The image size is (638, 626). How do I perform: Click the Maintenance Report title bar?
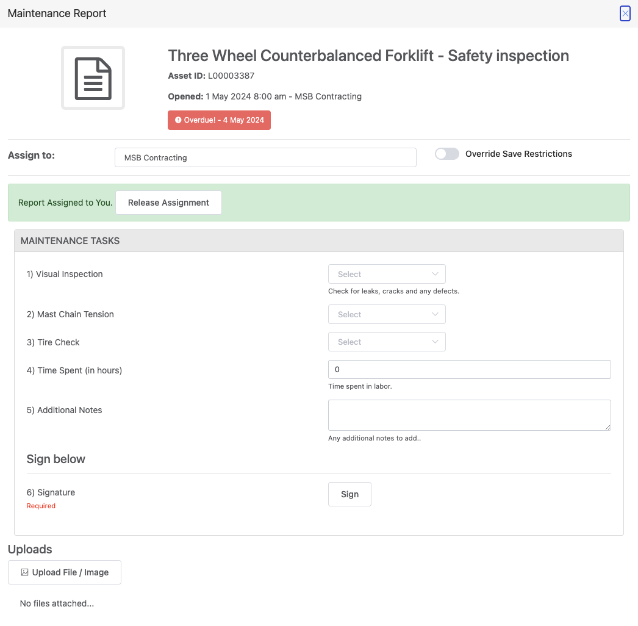tap(57, 13)
